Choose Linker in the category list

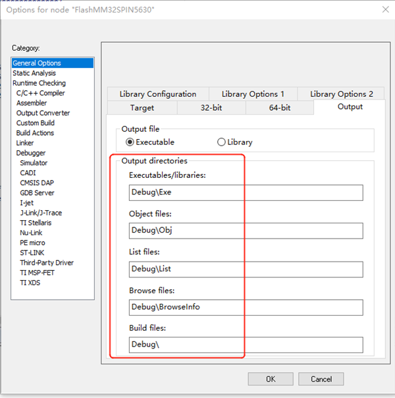coord(25,143)
